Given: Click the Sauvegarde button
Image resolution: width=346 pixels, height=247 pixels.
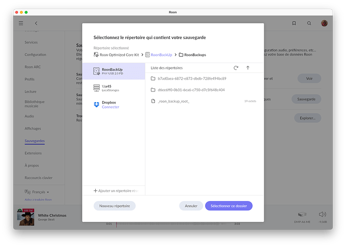Looking at the screenshot, I should tap(306, 99).
